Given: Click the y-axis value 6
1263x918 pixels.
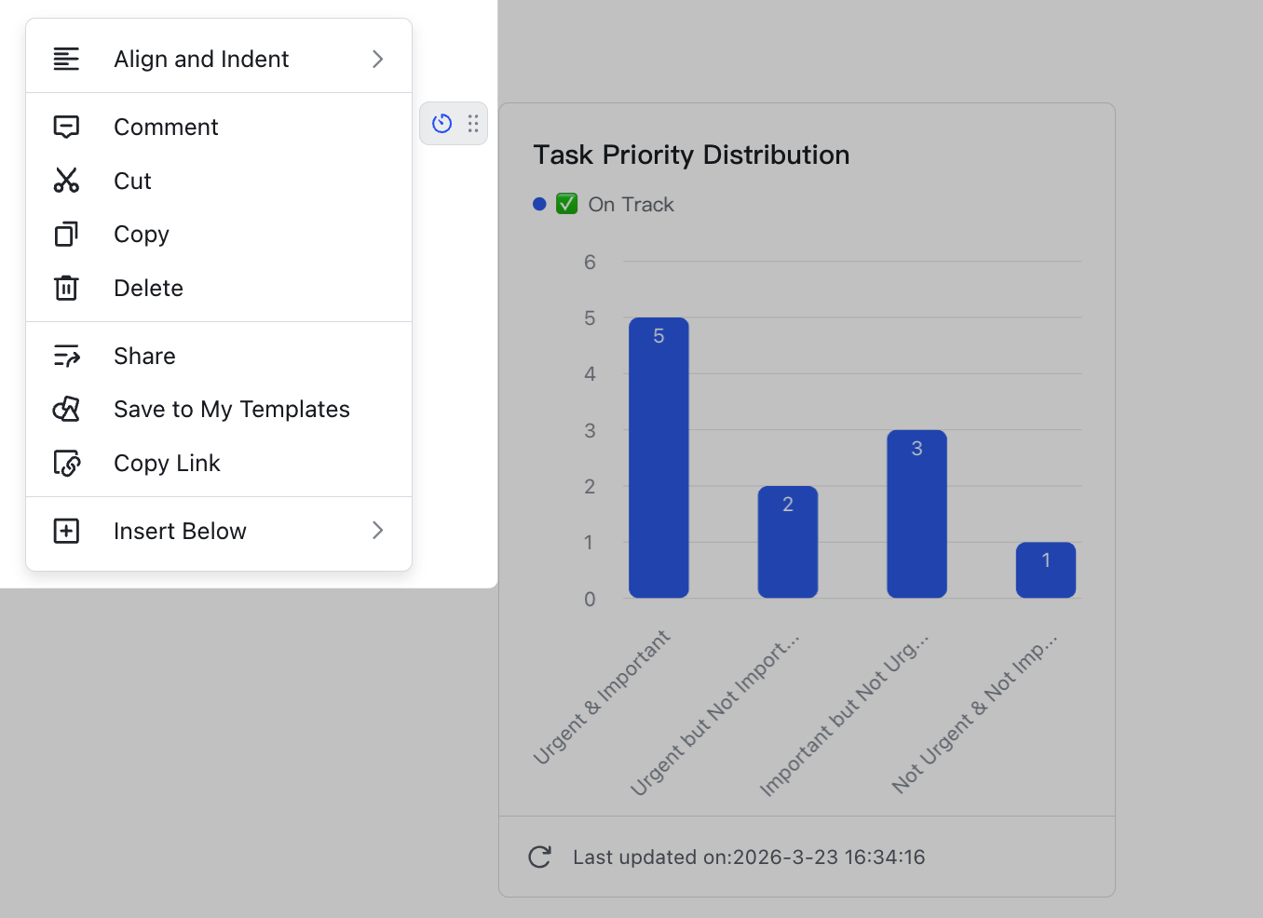Looking at the screenshot, I should coord(590,262).
